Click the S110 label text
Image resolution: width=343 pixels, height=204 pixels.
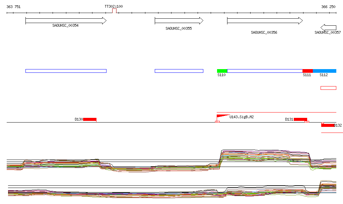222,75
